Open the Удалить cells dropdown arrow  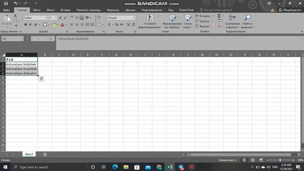pos(212,21)
